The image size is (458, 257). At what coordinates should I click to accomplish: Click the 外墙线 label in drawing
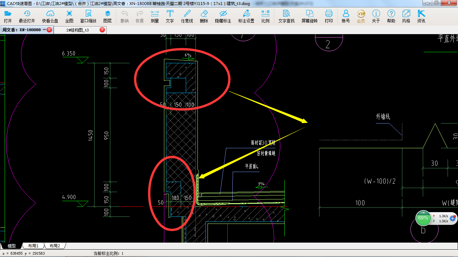click(x=383, y=117)
